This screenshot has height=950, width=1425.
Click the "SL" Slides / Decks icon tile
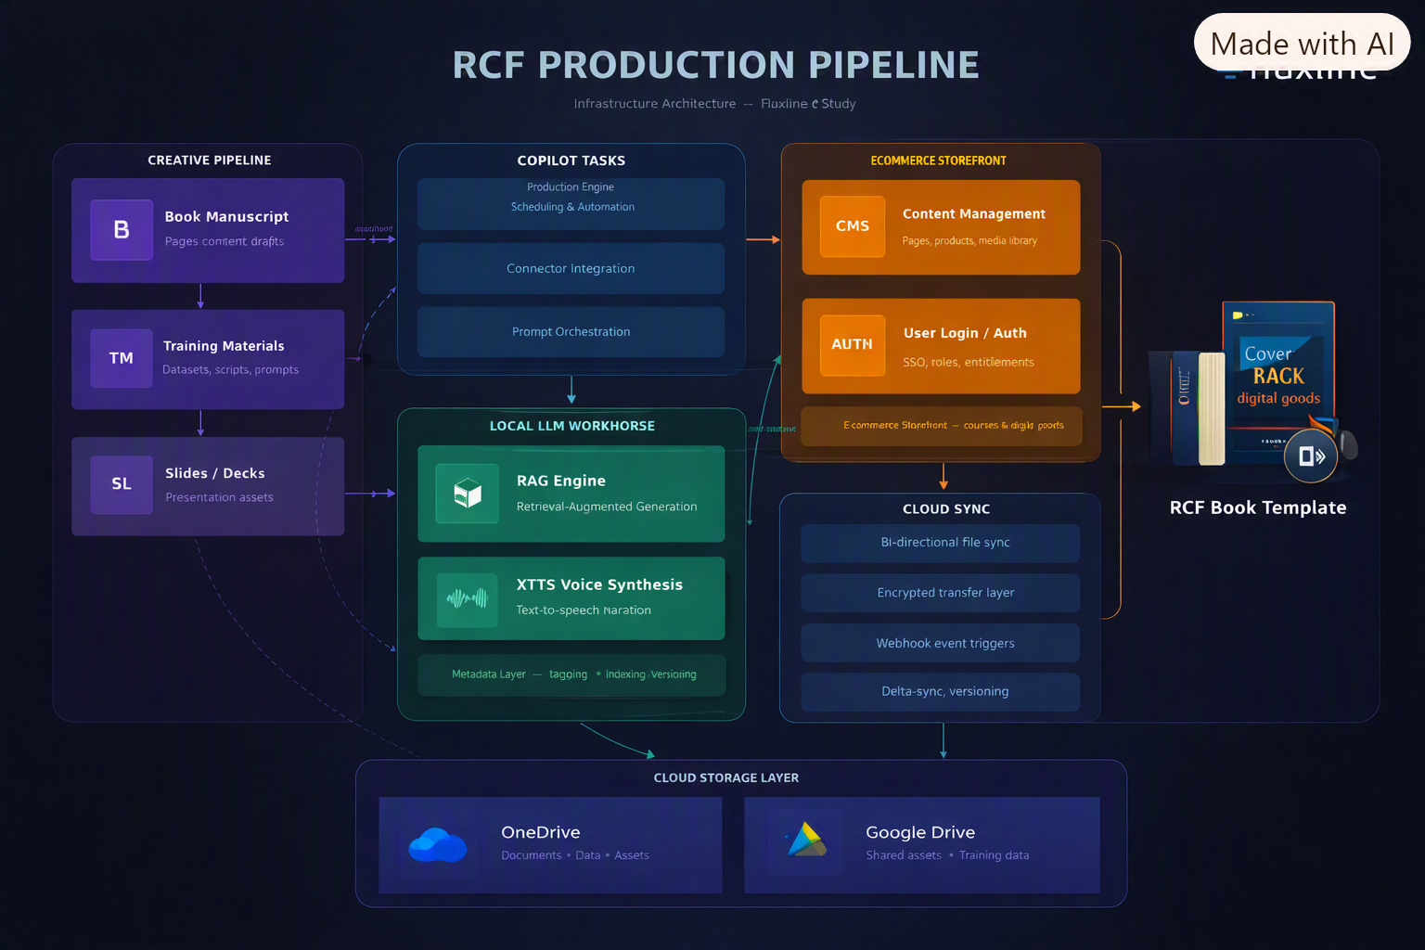[x=122, y=484]
